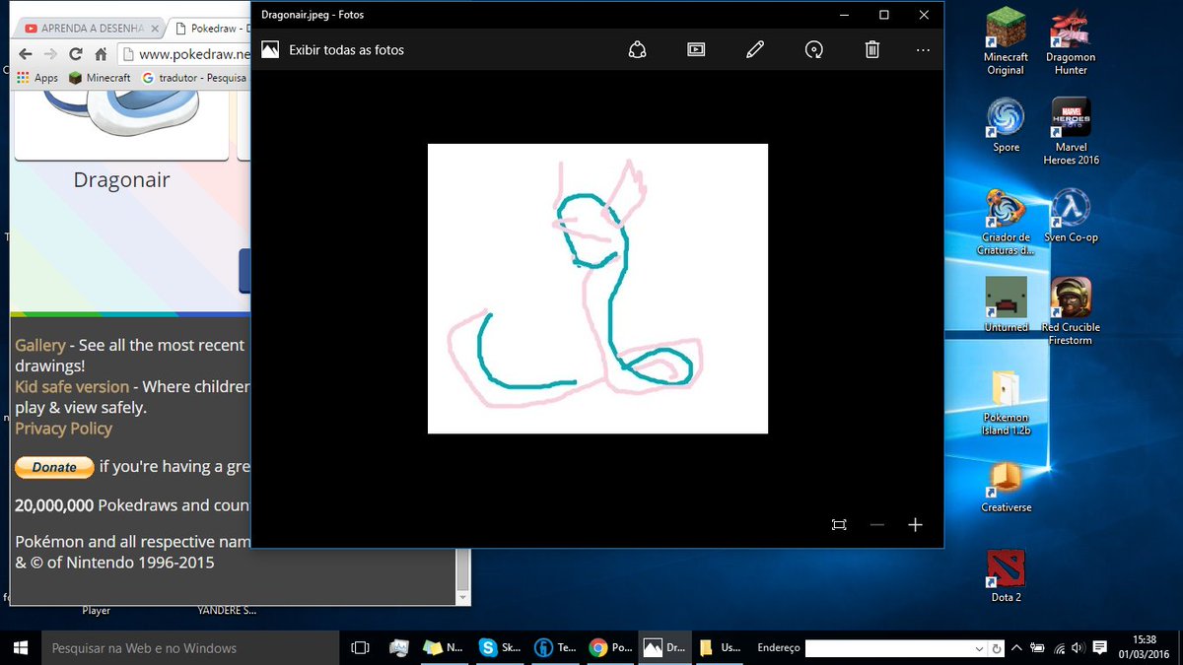This screenshot has width=1183, height=665.
Task: Click Chrome page scrollbar down arrow
Action: coord(463,597)
